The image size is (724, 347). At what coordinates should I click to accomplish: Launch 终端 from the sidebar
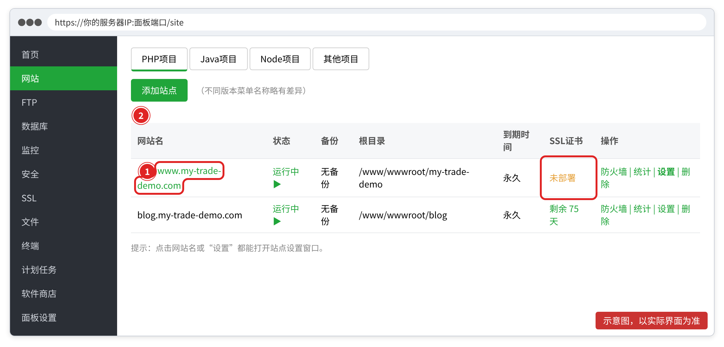[x=63, y=246]
